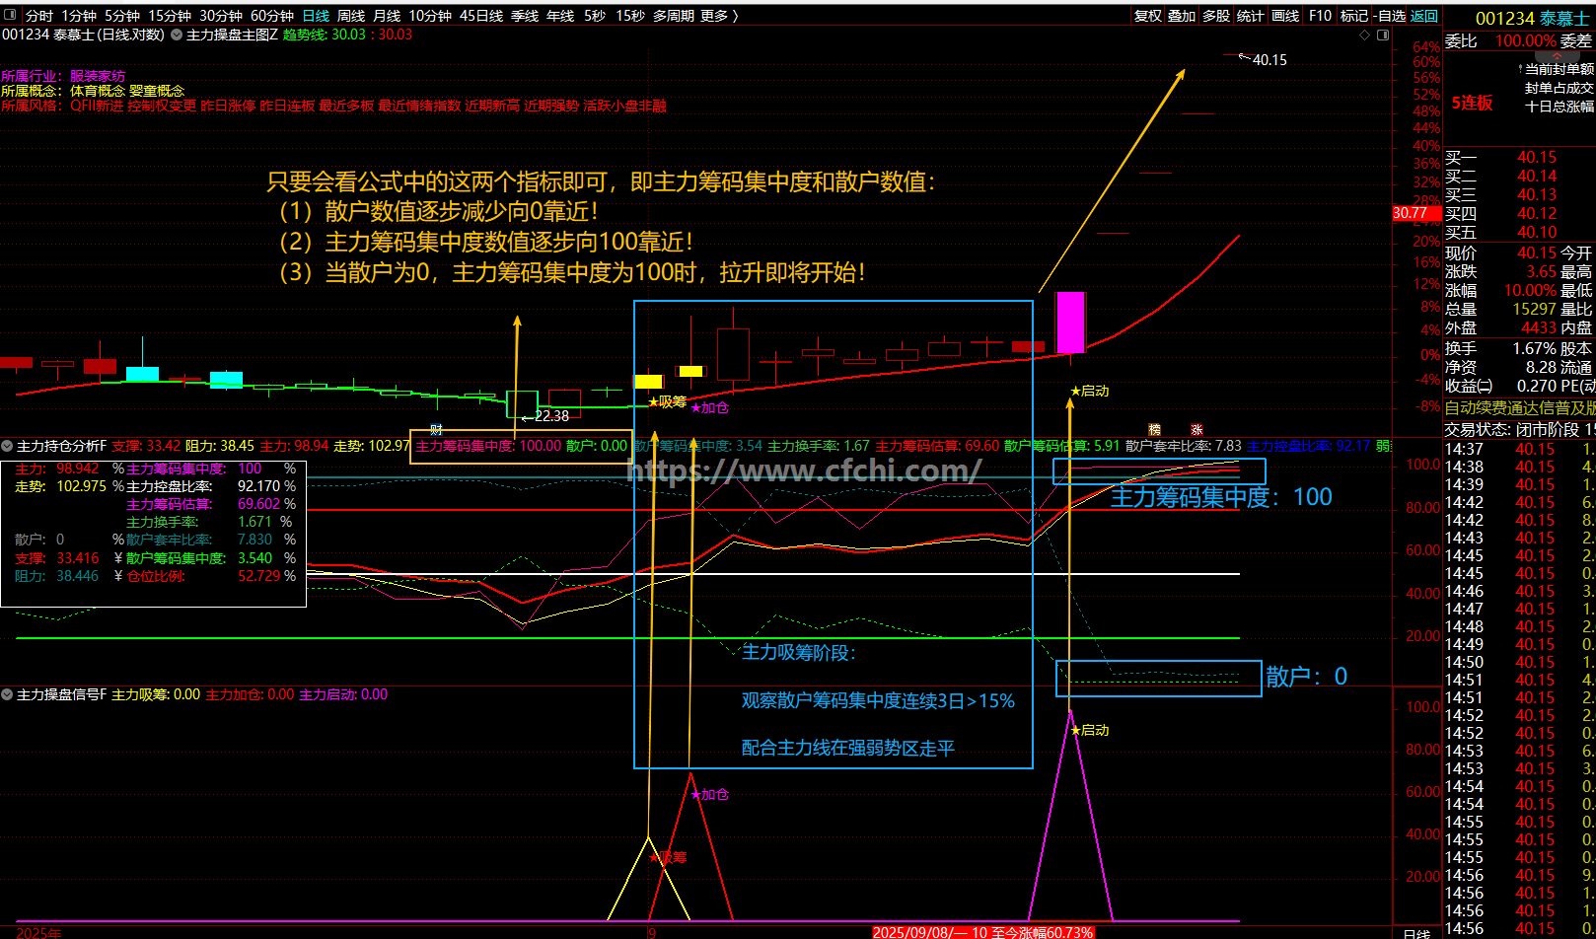The height and width of the screenshot is (939, 1596).
Task: Click the diamond marker icon above the chart
Action: coord(1364,35)
